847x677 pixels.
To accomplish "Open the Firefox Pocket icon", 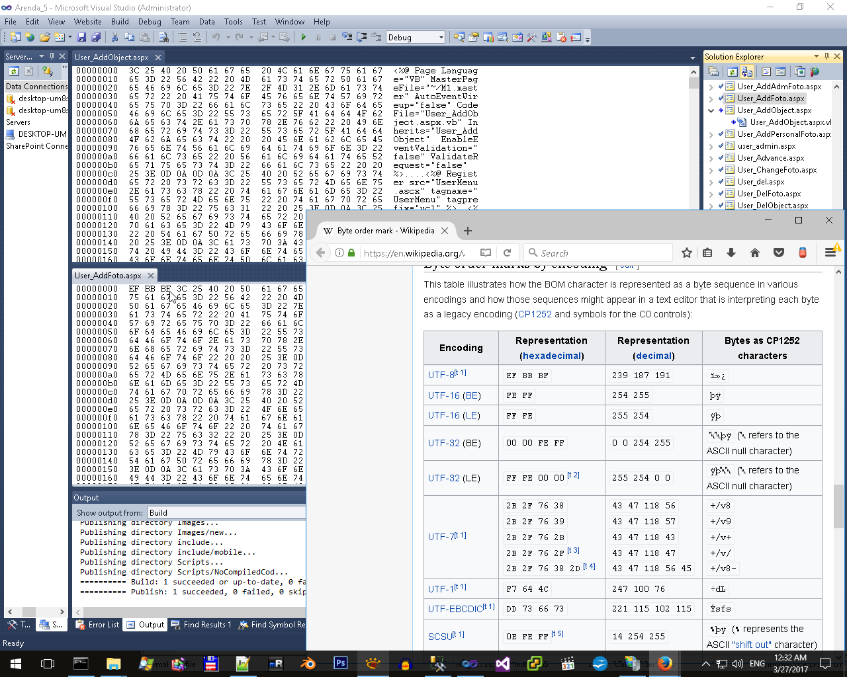I will [779, 253].
